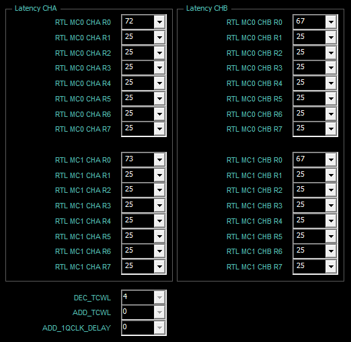The height and width of the screenshot is (342, 351).
Task: Click the RTL MC1 CHB R0 label
Action: point(254,160)
